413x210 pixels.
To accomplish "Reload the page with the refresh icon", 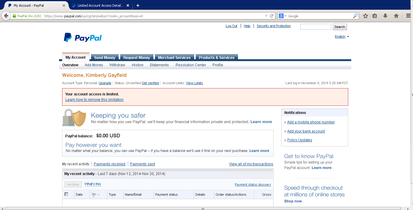I will tap(272, 16).
